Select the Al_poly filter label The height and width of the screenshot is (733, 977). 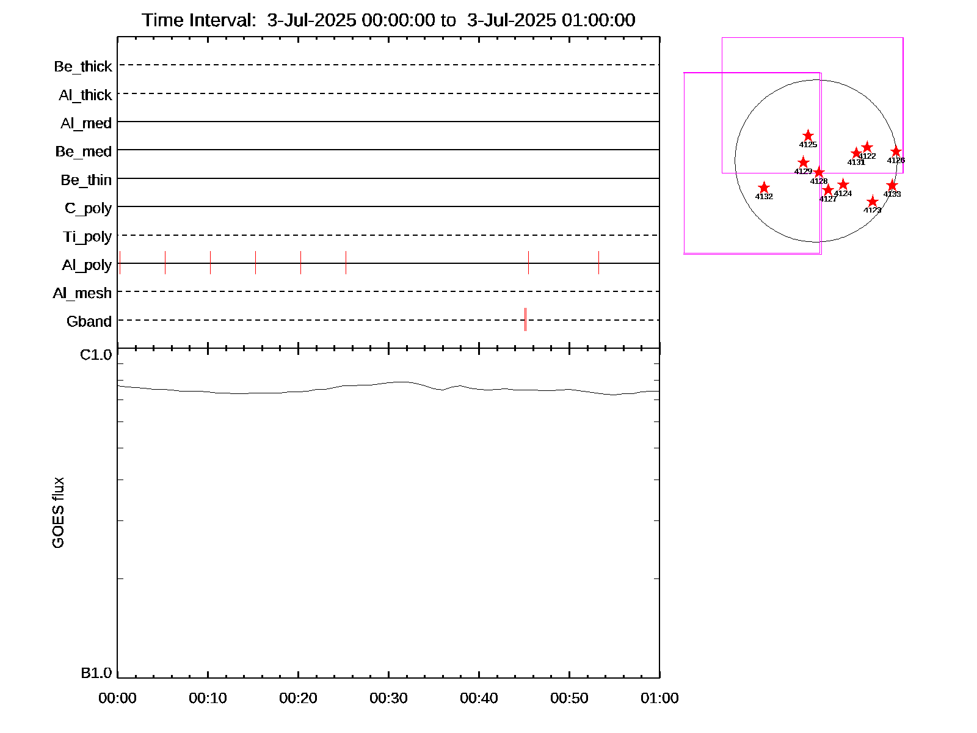click(x=87, y=265)
